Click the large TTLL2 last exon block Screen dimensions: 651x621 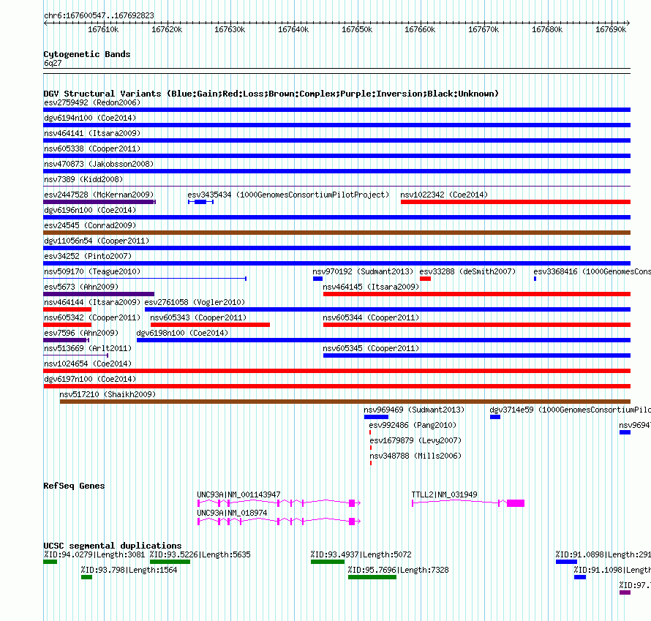(x=516, y=503)
